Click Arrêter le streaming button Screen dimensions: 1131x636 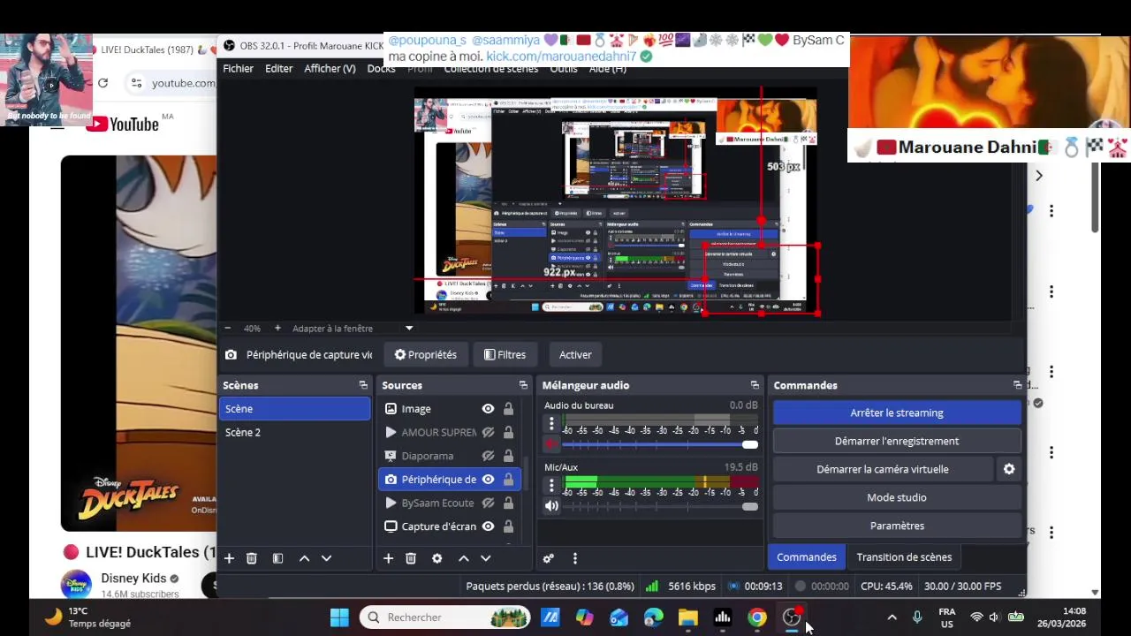[x=897, y=413]
